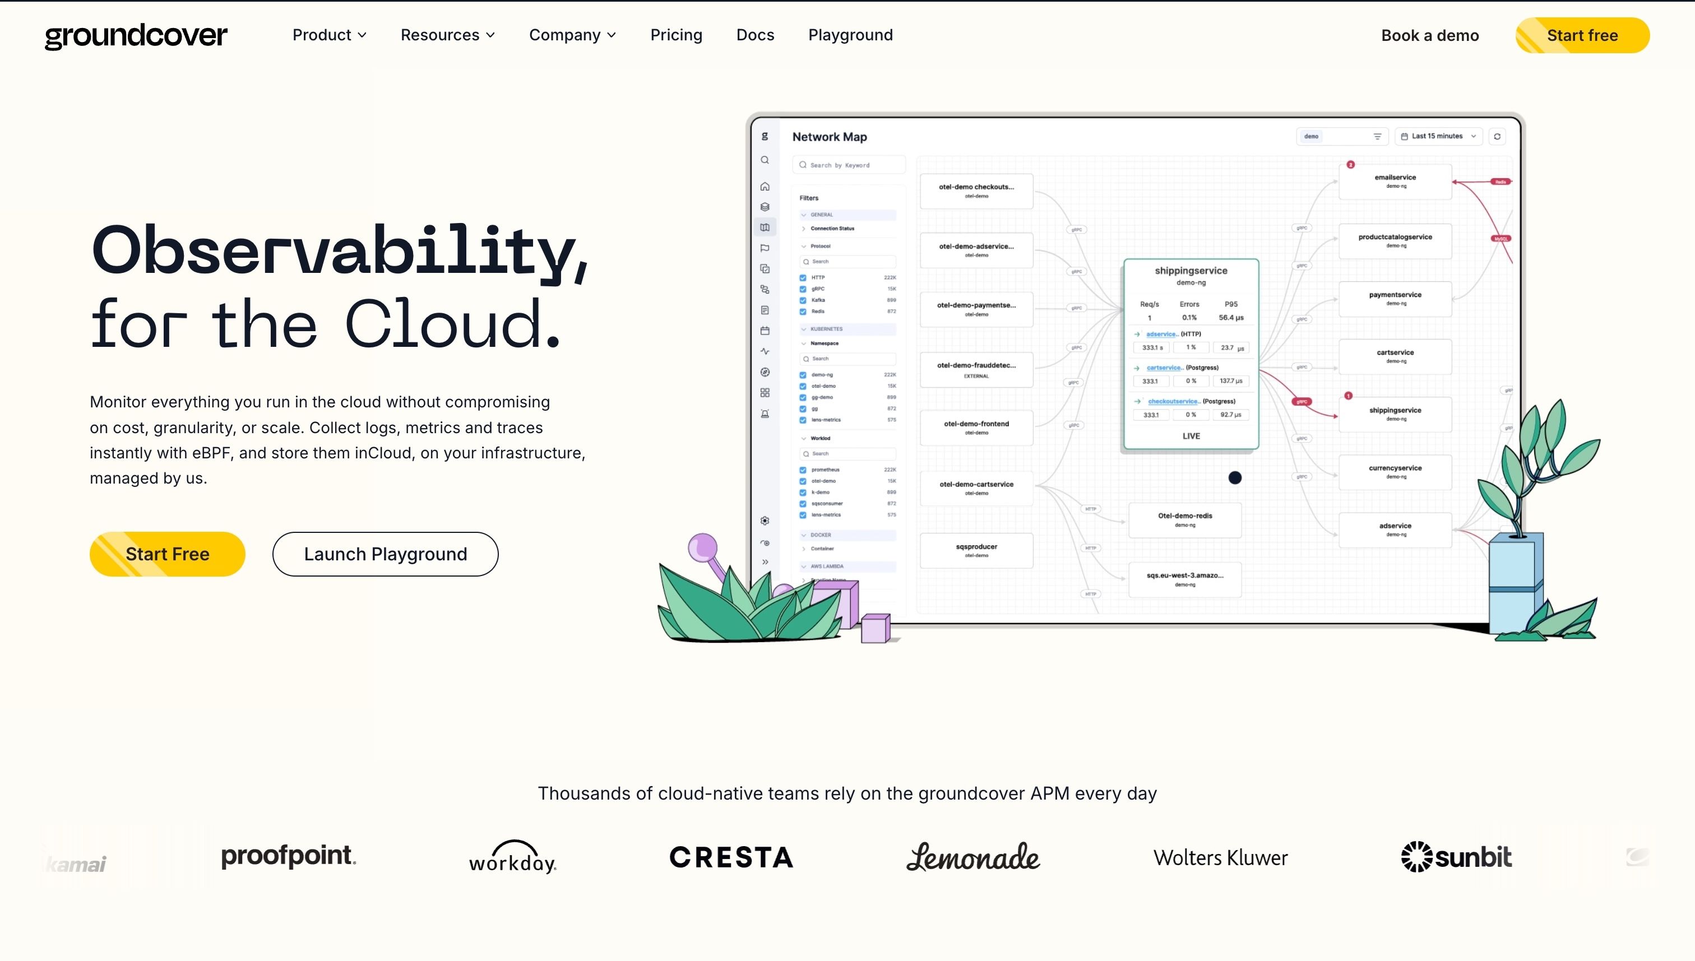Viewport: 1695px width, 961px height.
Task: Click the groundcover logo in the header
Action: point(136,36)
